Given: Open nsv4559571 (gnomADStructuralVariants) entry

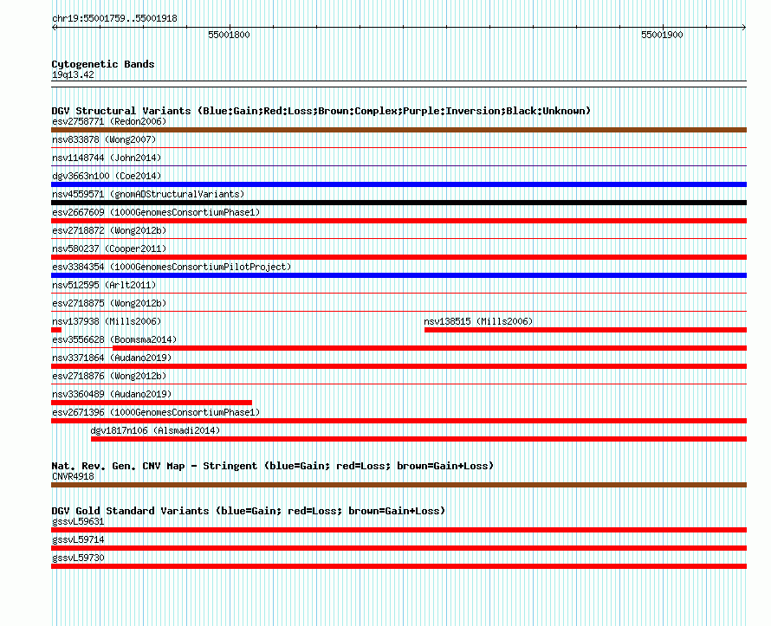Looking at the screenshot, I should 148,194.
